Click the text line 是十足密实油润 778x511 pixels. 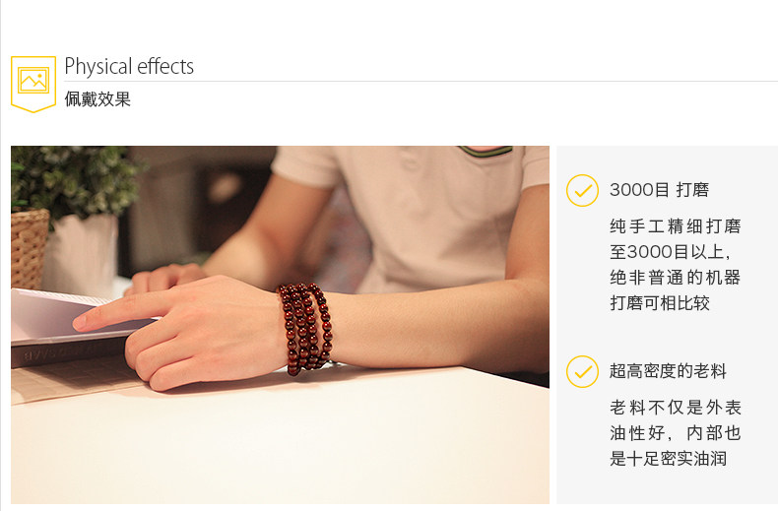point(669,459)
